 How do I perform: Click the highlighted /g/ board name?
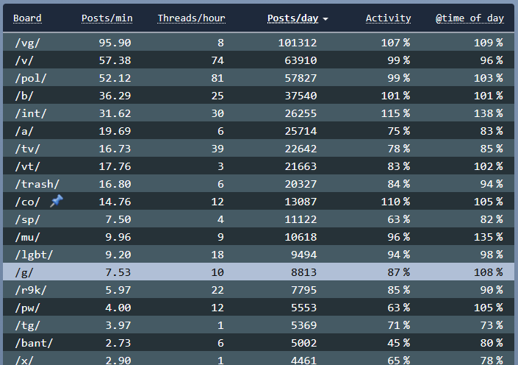pyautogui.click(x=24, y=273)
